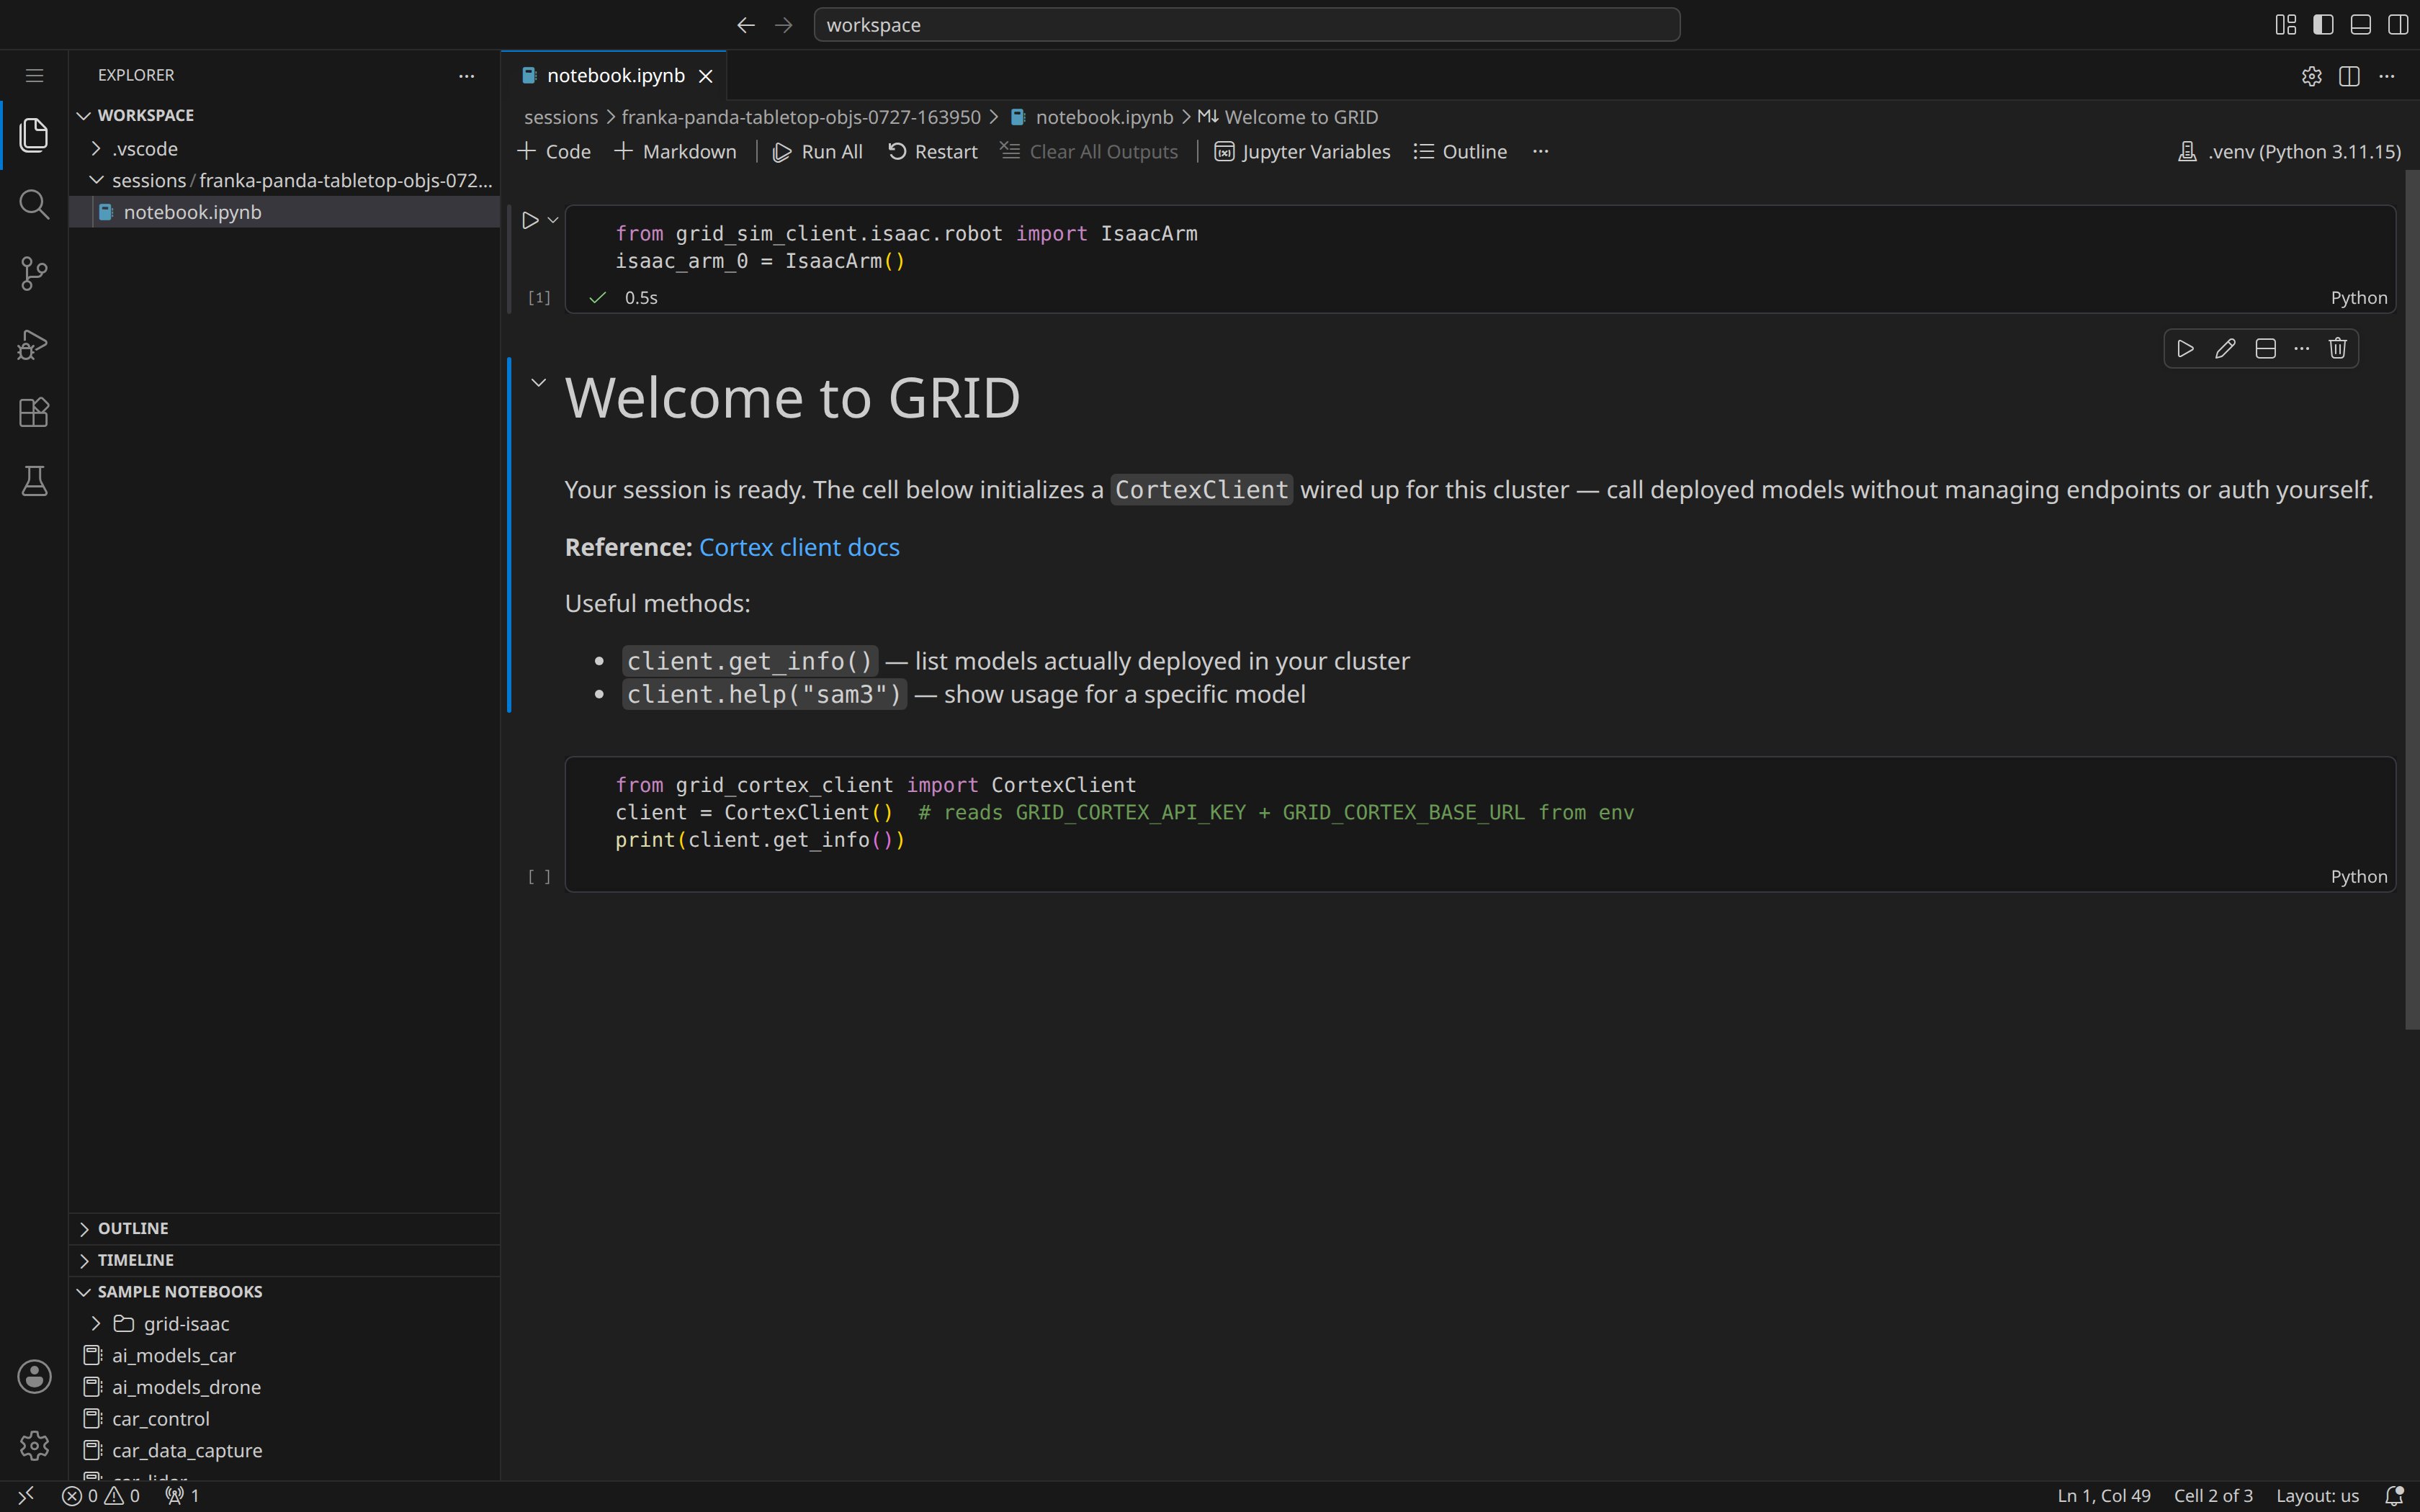2420x1512 pixels.
Task: Collapse the Welcome to GRID heading section
Action: [x=538, y=382]
